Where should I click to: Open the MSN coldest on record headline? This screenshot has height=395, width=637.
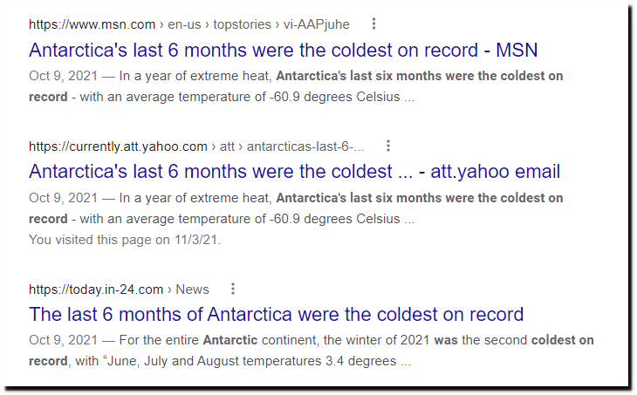[283, 51]
